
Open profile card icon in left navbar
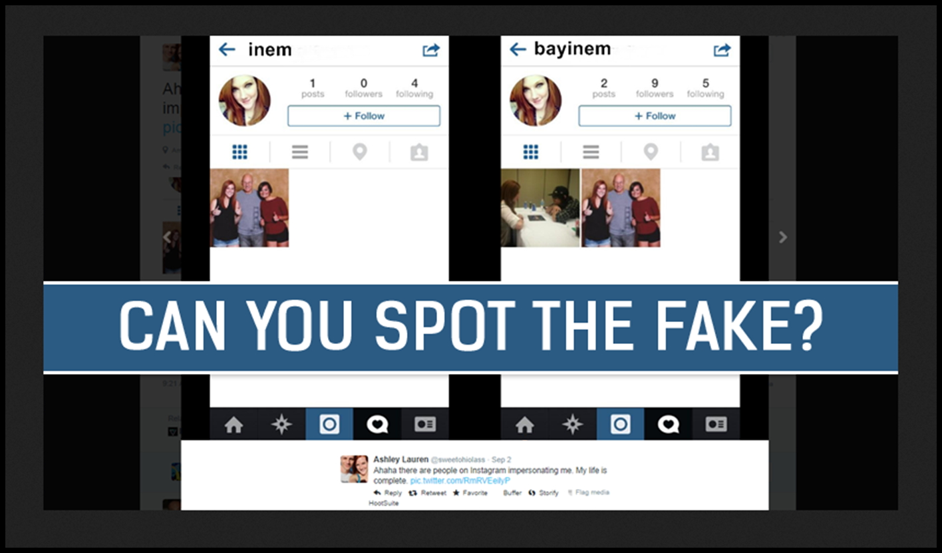pyautogui.click(x=425, y=425)
